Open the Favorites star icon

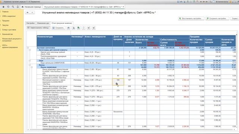[x=3, y=7]
